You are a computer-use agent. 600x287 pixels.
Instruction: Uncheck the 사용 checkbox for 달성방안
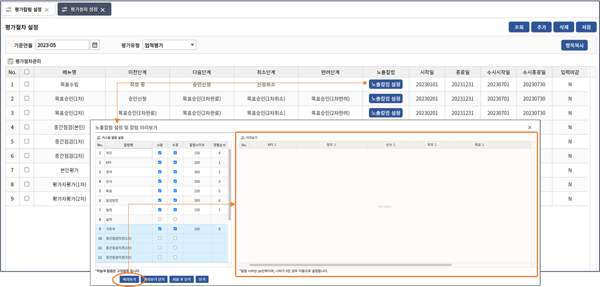[160, 200]
